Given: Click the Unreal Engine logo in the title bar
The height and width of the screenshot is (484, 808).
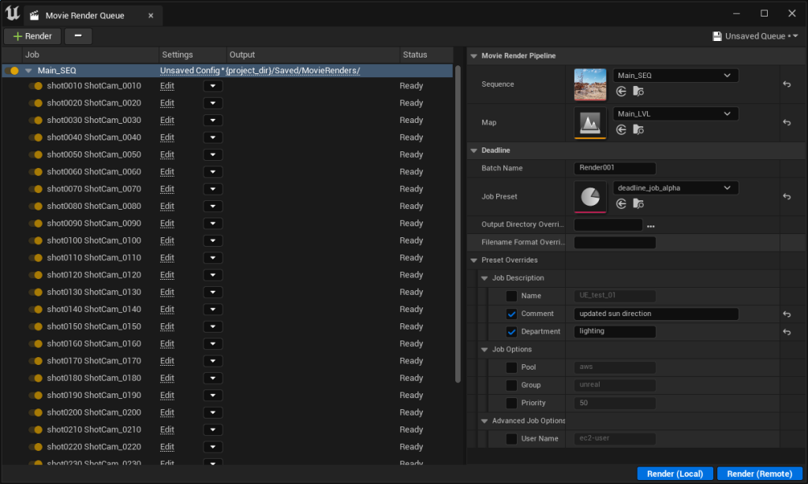Looking at the screenshot, I should (x=11, y=13).
